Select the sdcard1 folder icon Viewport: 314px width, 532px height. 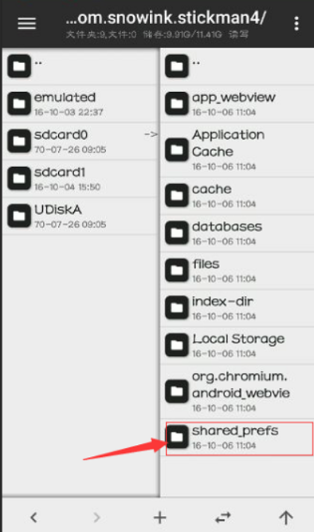click(19, 178)
